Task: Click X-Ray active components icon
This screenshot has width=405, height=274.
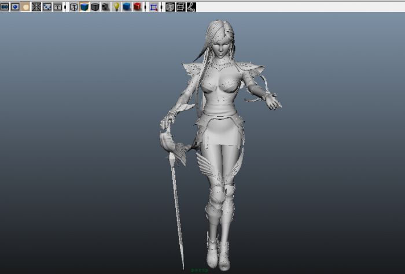Action: click(181, 7)
